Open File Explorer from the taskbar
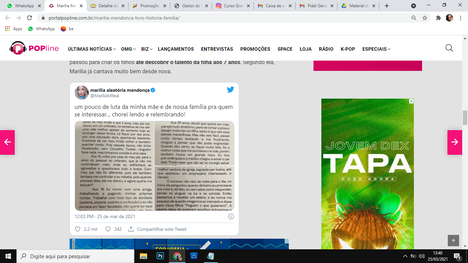 pos(143,256)
